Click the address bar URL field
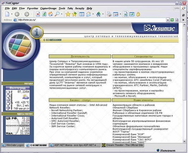The image size is (188, 153). tap(92, 20)
